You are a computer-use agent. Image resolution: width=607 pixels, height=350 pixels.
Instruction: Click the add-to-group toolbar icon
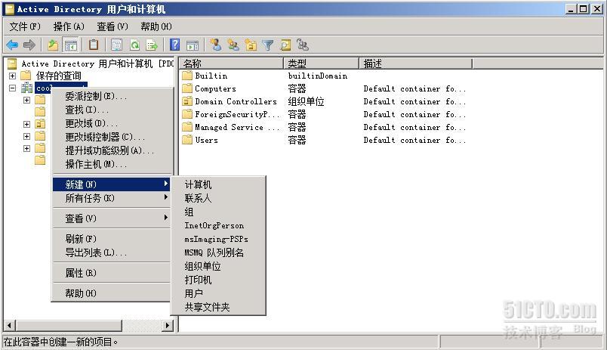click(303, 45)
